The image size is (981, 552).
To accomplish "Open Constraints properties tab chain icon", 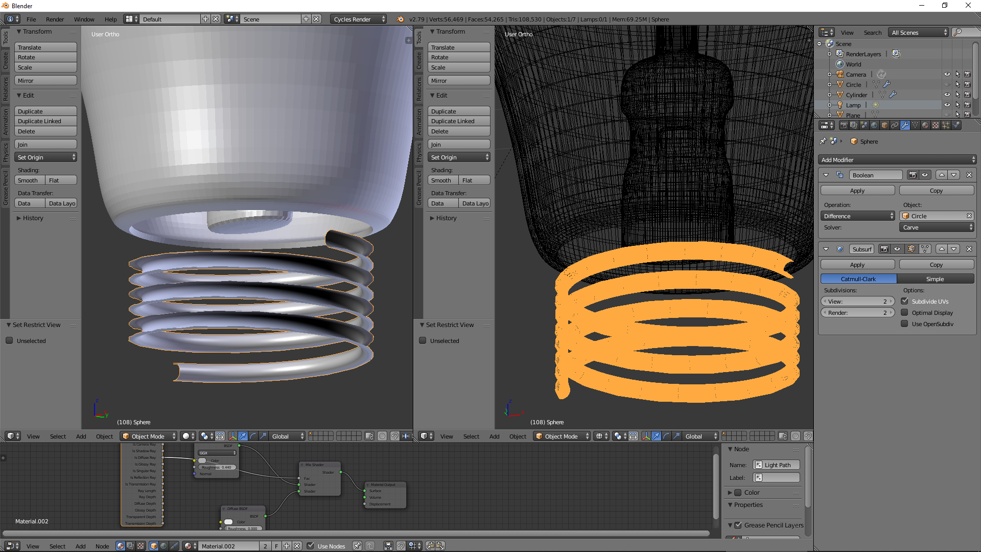I will pyautogui.click(x=895, y=125).
